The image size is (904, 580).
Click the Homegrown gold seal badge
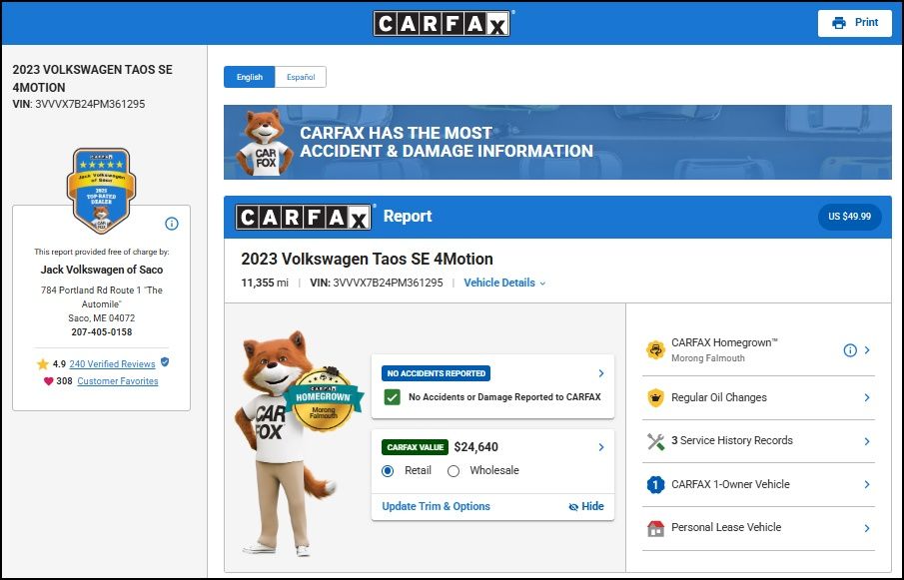[324, 401]
